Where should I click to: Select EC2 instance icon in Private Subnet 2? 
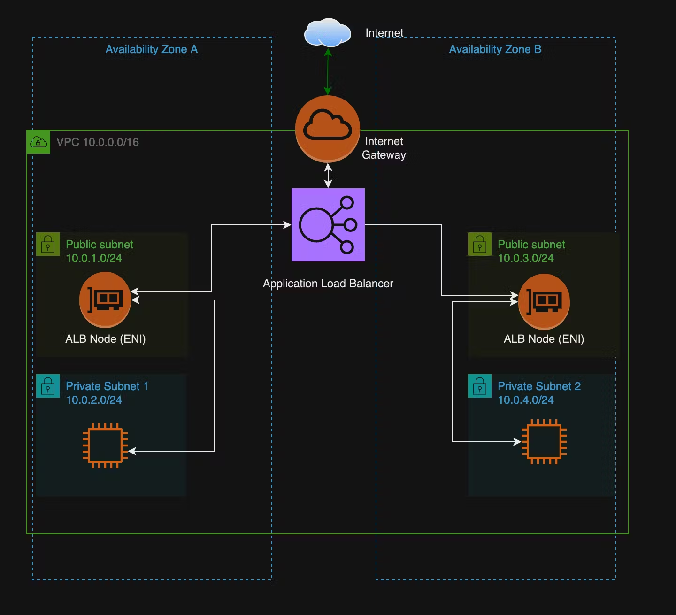pyautogui.click(x=544, y=442)
